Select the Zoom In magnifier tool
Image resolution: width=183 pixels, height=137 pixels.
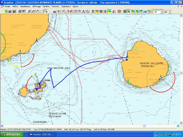[29, 11]
